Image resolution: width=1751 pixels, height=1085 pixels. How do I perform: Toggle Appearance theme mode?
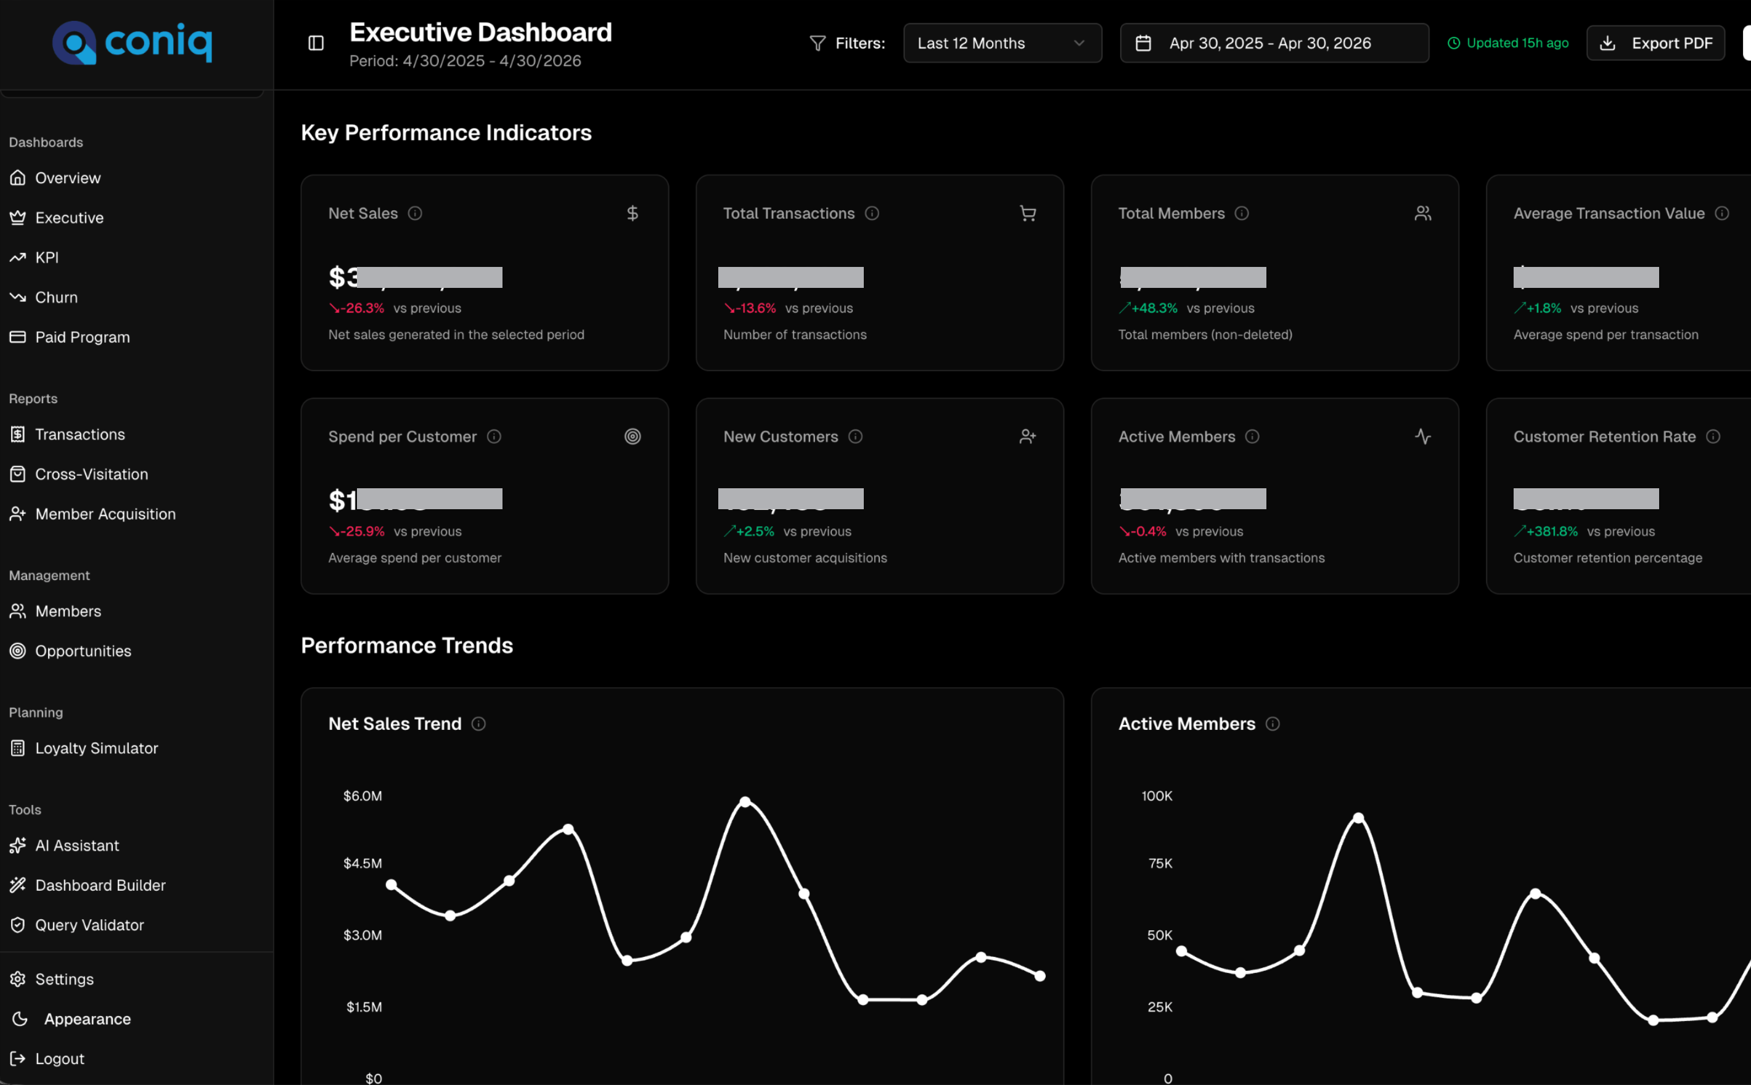point(87,1019)
